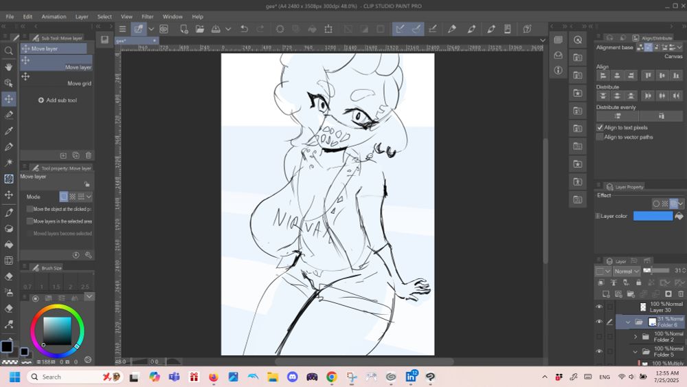Collapse Folder 6 in layer list
The width and height of the screenshot is (687, 387).
pyautogui.click(x=628, y=322)
